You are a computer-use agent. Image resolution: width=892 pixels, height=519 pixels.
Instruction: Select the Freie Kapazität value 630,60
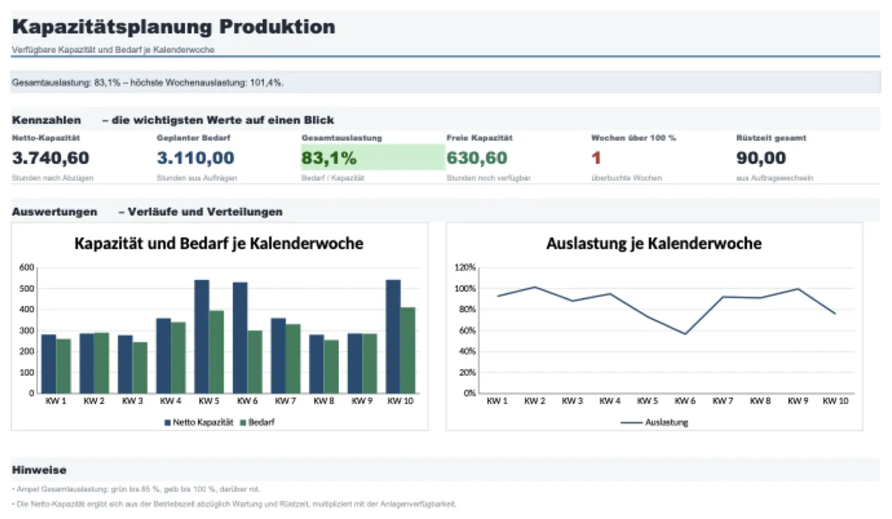477,157
